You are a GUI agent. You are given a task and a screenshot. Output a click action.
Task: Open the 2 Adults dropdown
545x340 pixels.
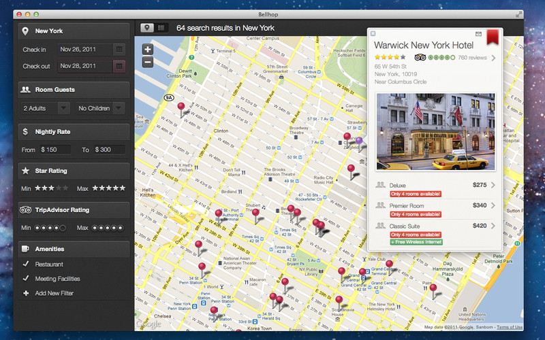click(x=45, y=108)
